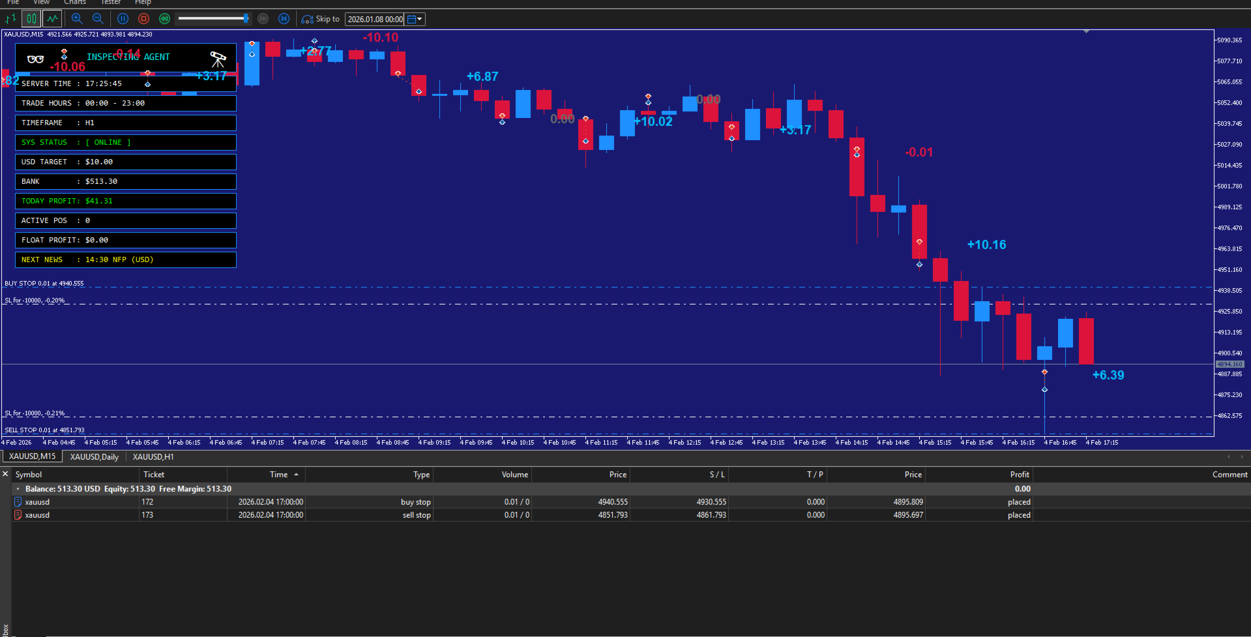Open the File menu
1251x637 pixels.
[13, 3]
